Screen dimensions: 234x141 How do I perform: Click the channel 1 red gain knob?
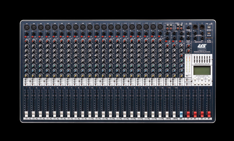click(27, 41)
